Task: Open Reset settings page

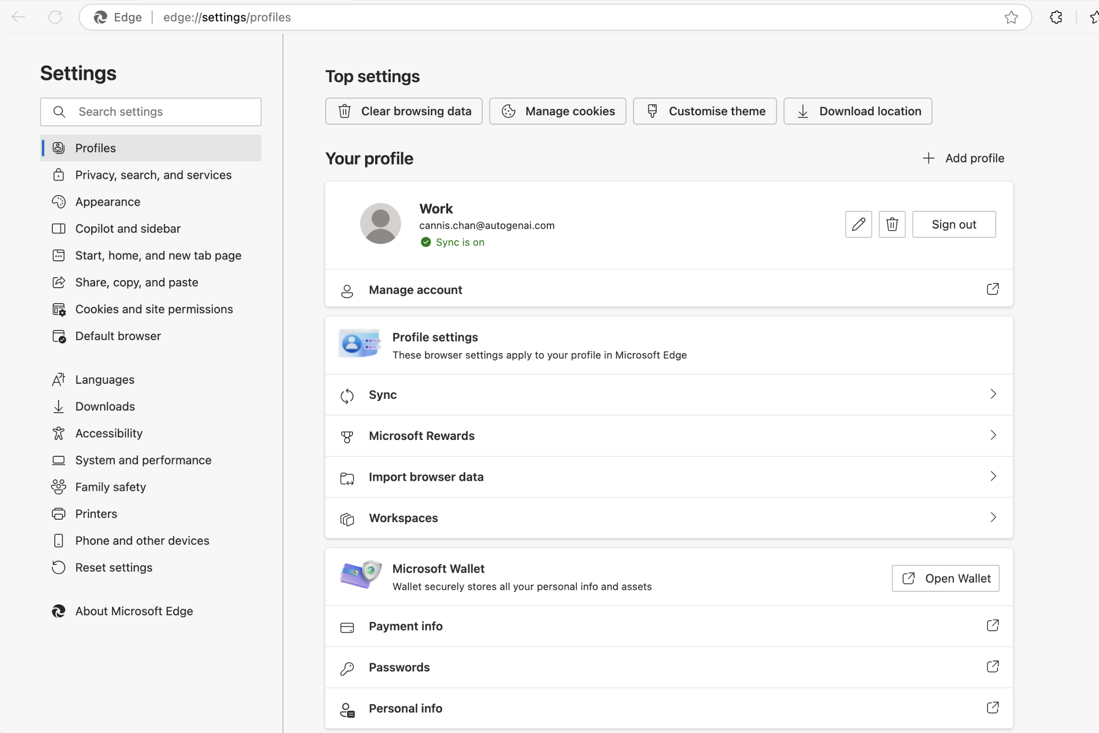Action: click(151, 568)
